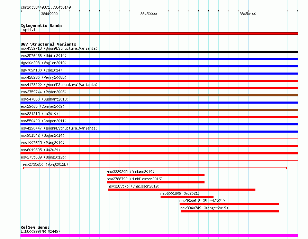The width and height of the screenshot is (308, 239).
Task: Click the blue bar under nsv4190447
Action: [x=159, y=132]
